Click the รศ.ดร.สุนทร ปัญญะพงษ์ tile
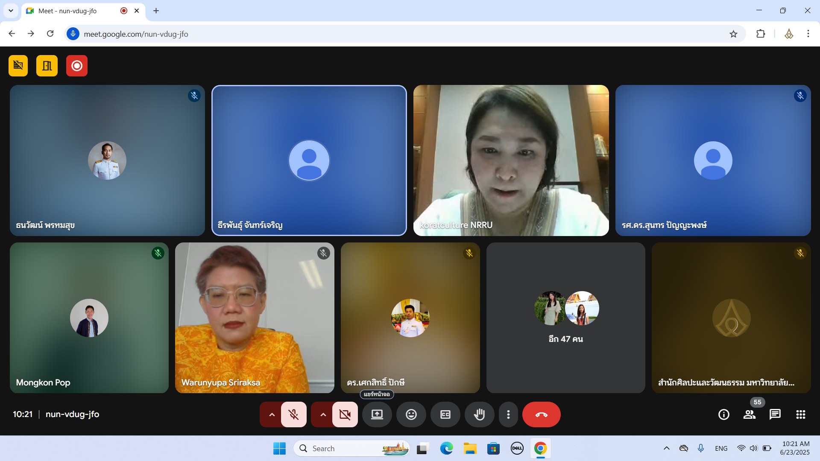 coord(713,160)
